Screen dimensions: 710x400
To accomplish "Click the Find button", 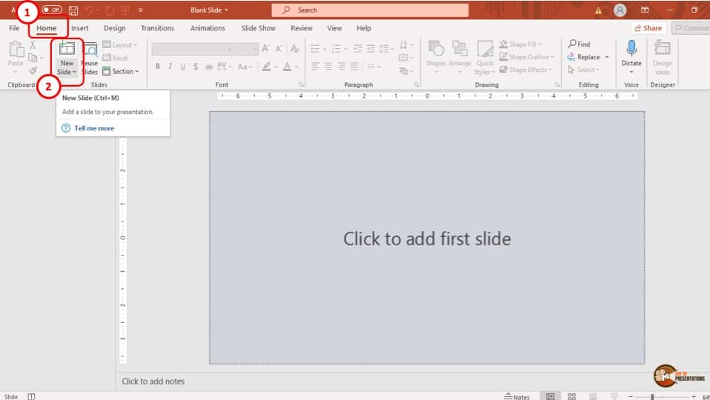I will pos(579,44).
